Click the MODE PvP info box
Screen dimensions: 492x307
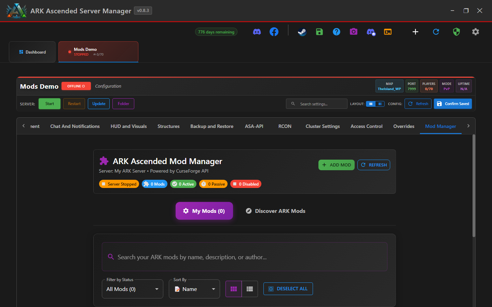click(447, 86)
